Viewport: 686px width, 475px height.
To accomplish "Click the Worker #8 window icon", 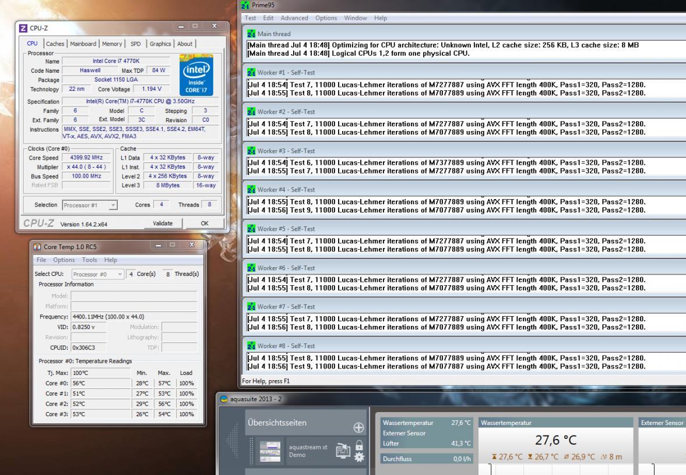I will point(251,346).
